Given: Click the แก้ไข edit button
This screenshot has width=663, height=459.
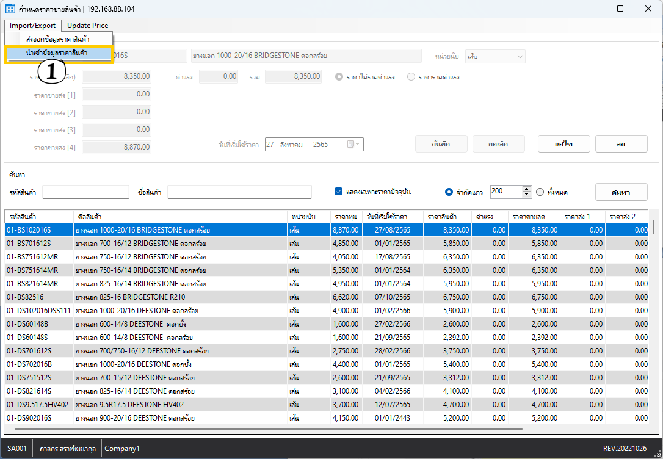Looking at the screenshot, I should (x=563, y=144).
